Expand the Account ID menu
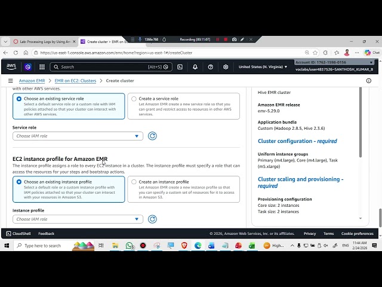Image resolution: width=382 pixels, height=287 pixels. click(x=334, y=62)
